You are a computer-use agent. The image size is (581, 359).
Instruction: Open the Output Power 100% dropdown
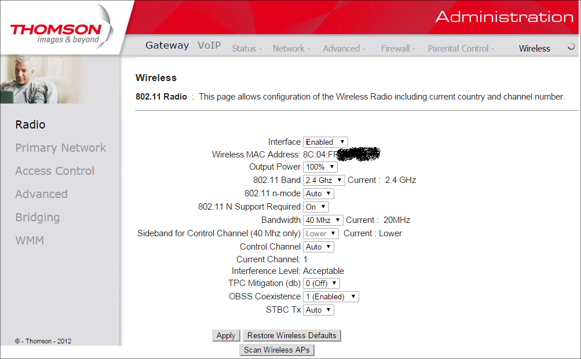pyautogui.click(x=320, y=167)
